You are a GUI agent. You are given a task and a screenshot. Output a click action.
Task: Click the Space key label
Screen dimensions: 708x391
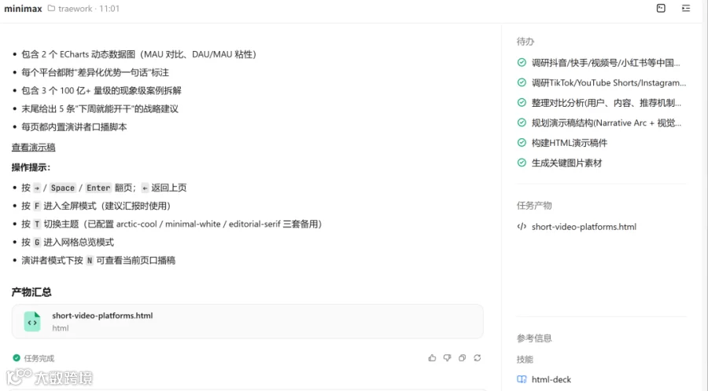pyautogui.click(x=62, y=188)
